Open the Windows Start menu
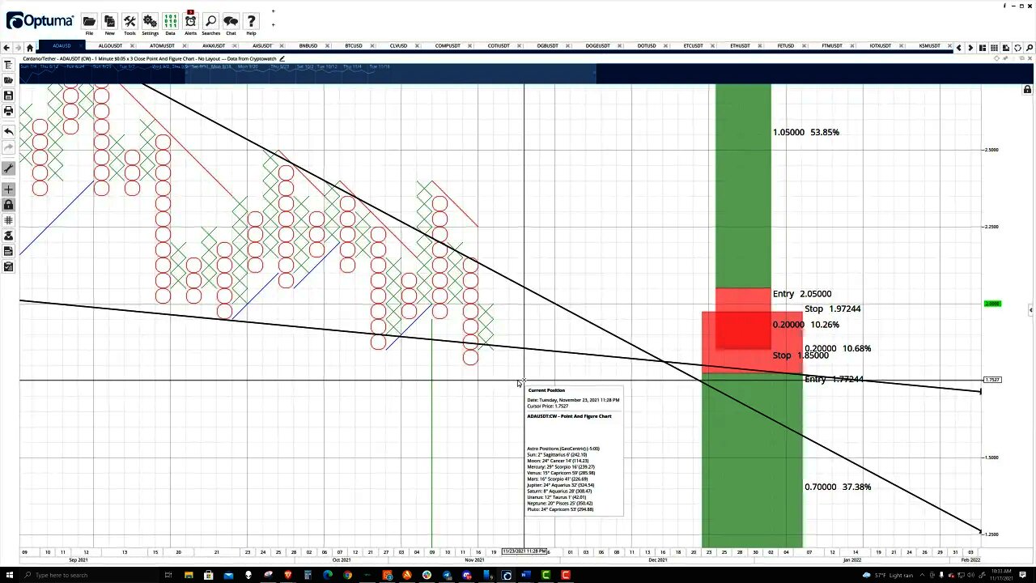Image resolution: width=1036 pixels, height=583 pixels. [x=9, y=575]
